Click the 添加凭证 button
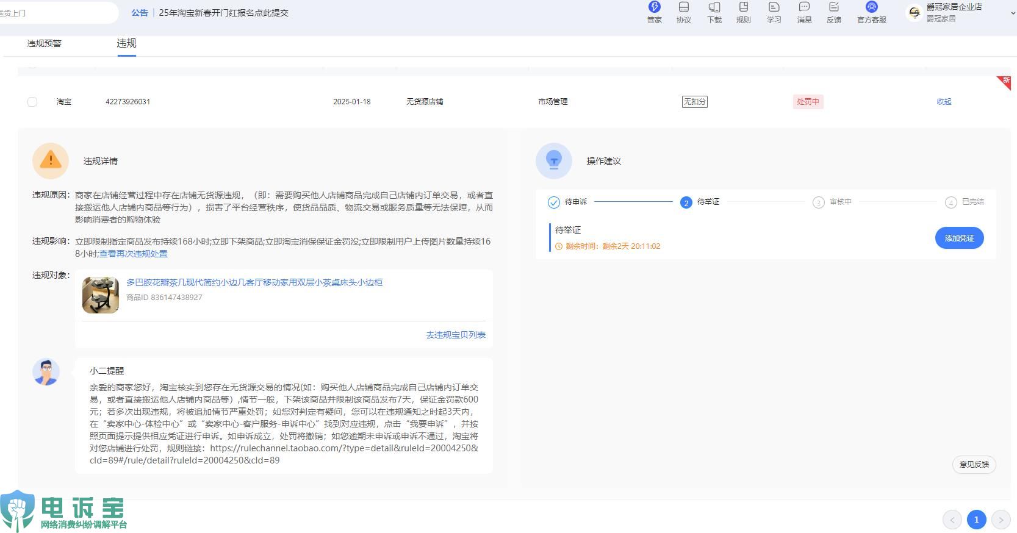This screenshot has height=533, width=1017. (959, 238)
